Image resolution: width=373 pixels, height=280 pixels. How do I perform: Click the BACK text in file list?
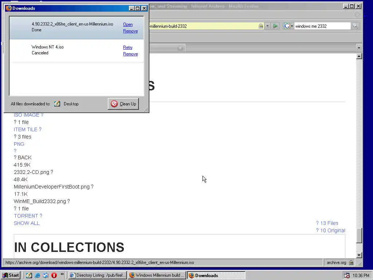(x=24, y=157)
